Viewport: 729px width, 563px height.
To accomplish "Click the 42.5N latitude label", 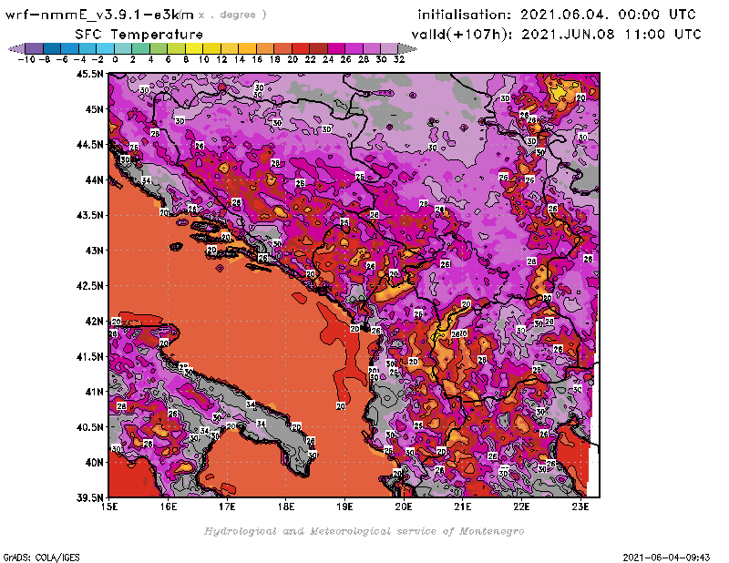I will [x=89, y=286].
